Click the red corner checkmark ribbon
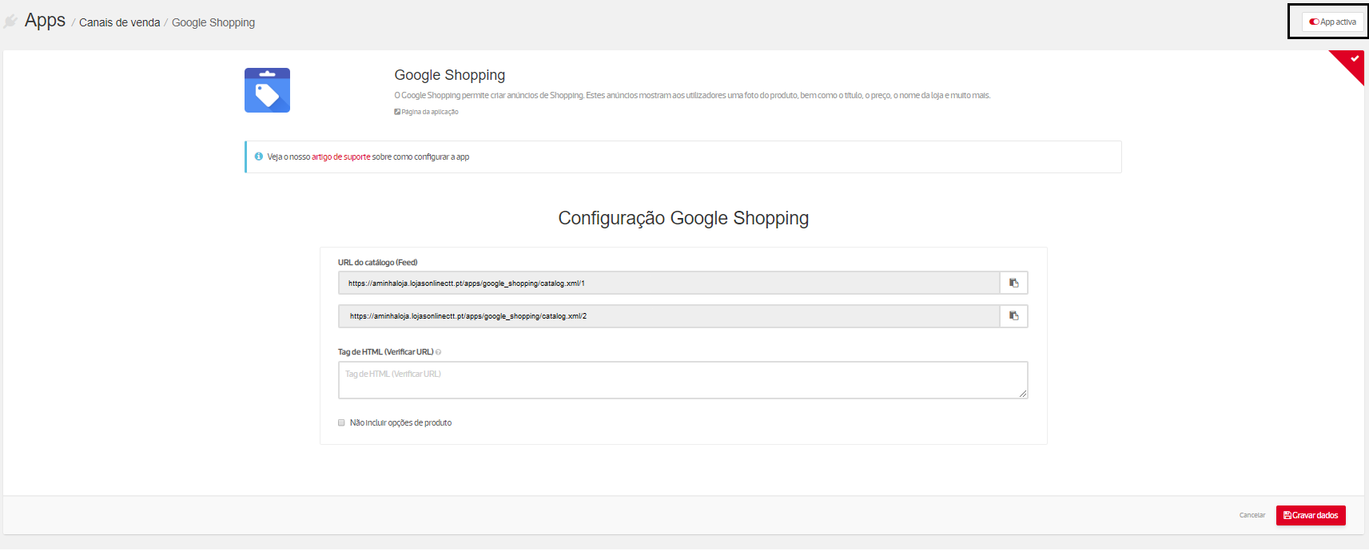 [x=1353, y=60]
